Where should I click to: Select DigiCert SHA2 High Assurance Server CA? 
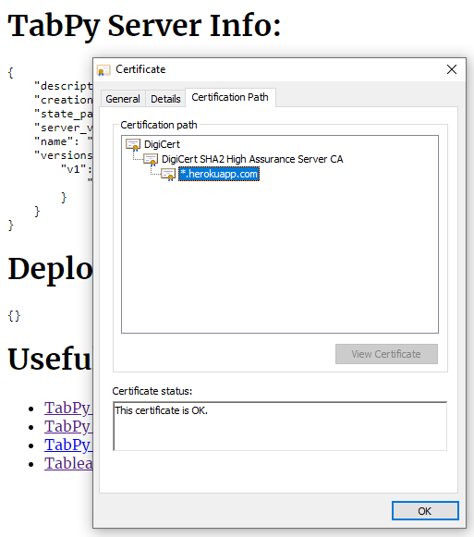click(252, 159)
